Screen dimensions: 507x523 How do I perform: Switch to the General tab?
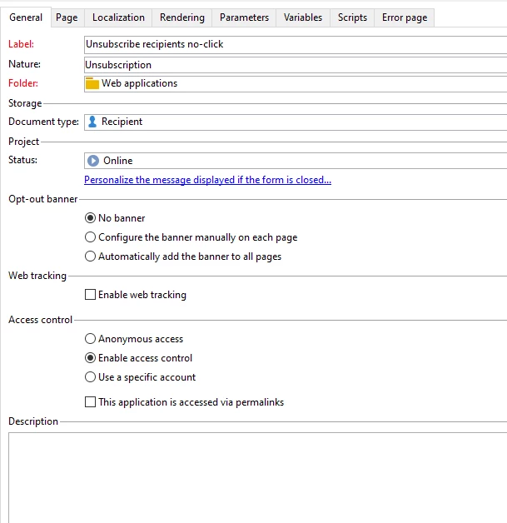point(26,17)
